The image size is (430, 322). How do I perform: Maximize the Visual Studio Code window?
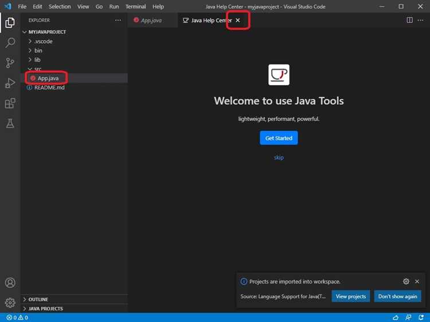tap(401, 6)
